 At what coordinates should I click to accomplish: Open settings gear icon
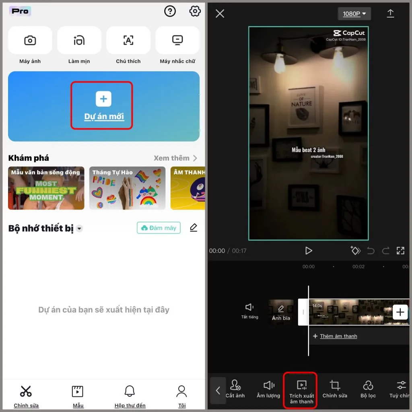195,11
